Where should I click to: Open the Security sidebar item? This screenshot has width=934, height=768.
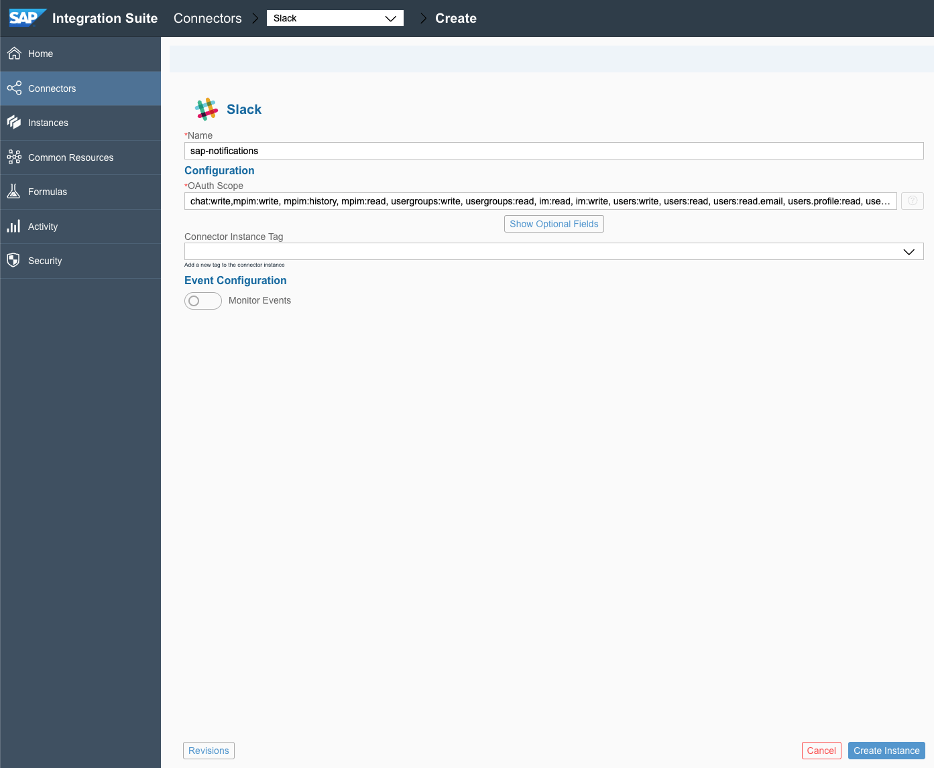pos(80,261)
